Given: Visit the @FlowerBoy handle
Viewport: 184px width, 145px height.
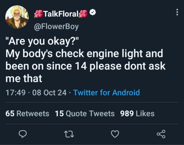Looking at the screenshot, I should (56, 27).
